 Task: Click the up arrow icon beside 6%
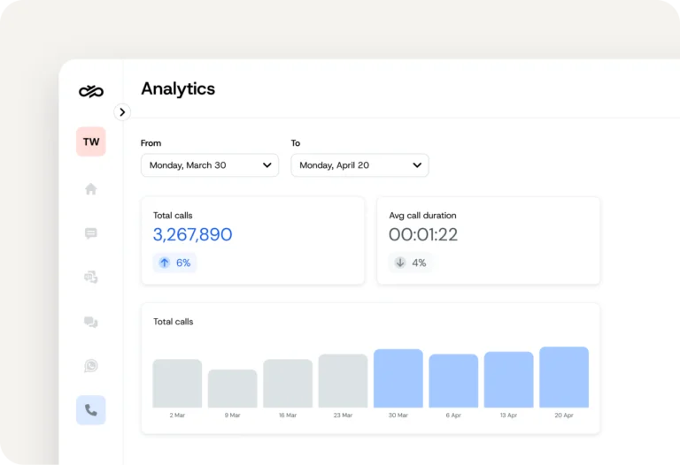pos(165,263)
